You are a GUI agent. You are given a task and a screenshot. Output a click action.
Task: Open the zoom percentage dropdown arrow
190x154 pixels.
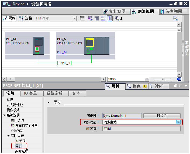[x=147, y=79]
